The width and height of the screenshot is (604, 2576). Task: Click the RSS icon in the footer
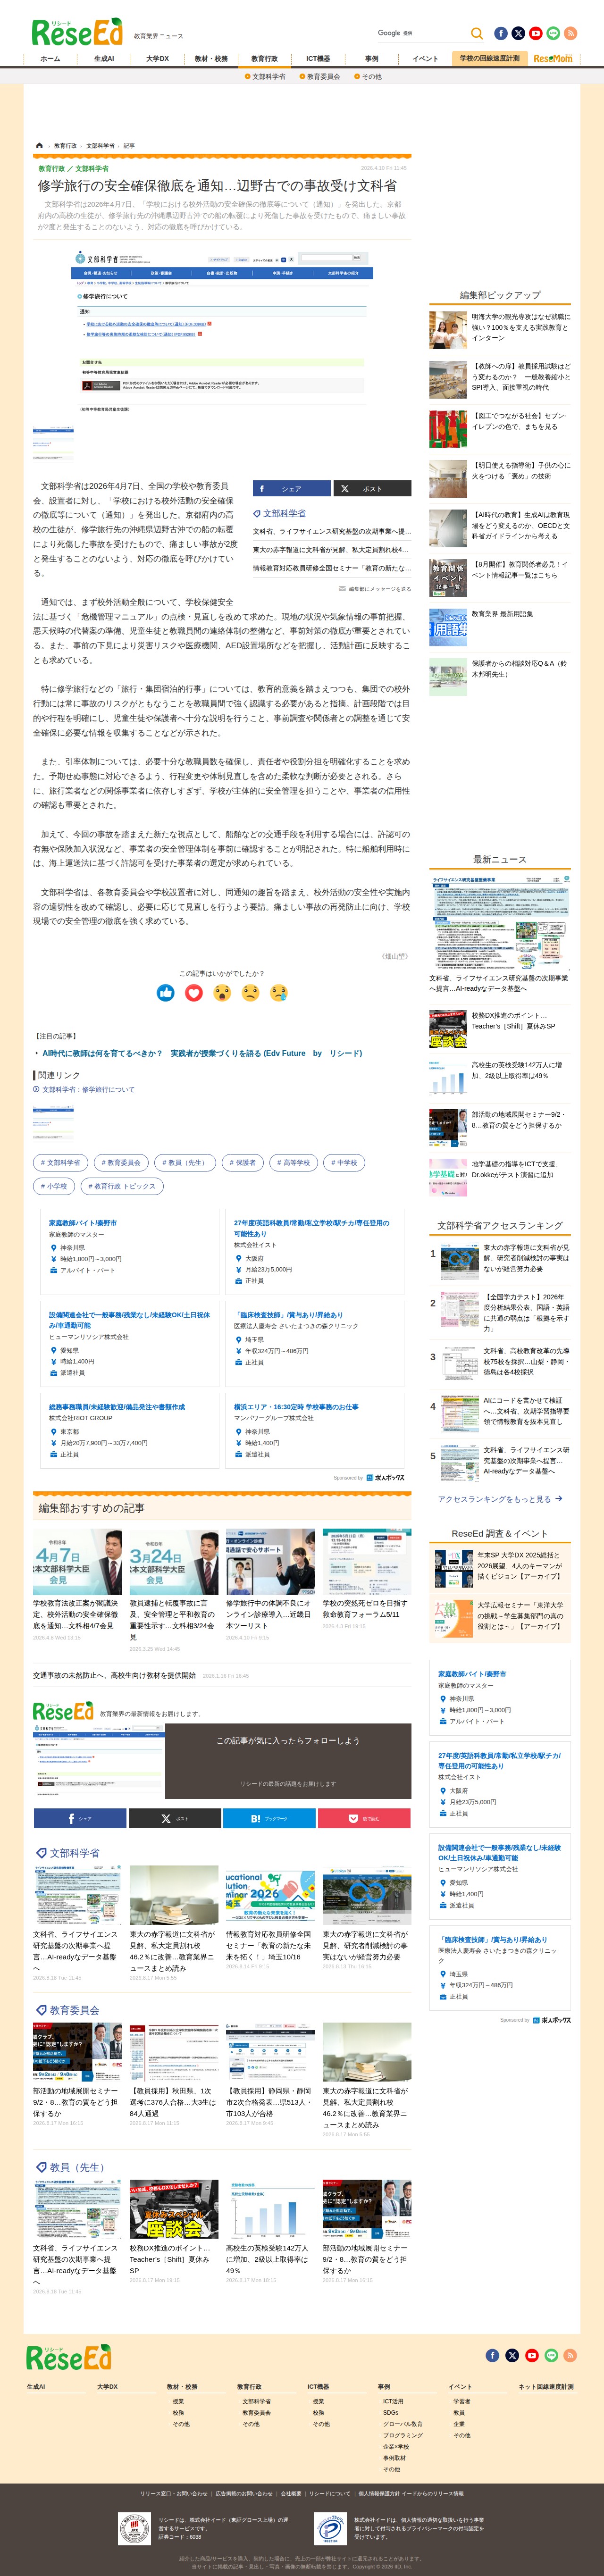click(x=570, y=2355)
